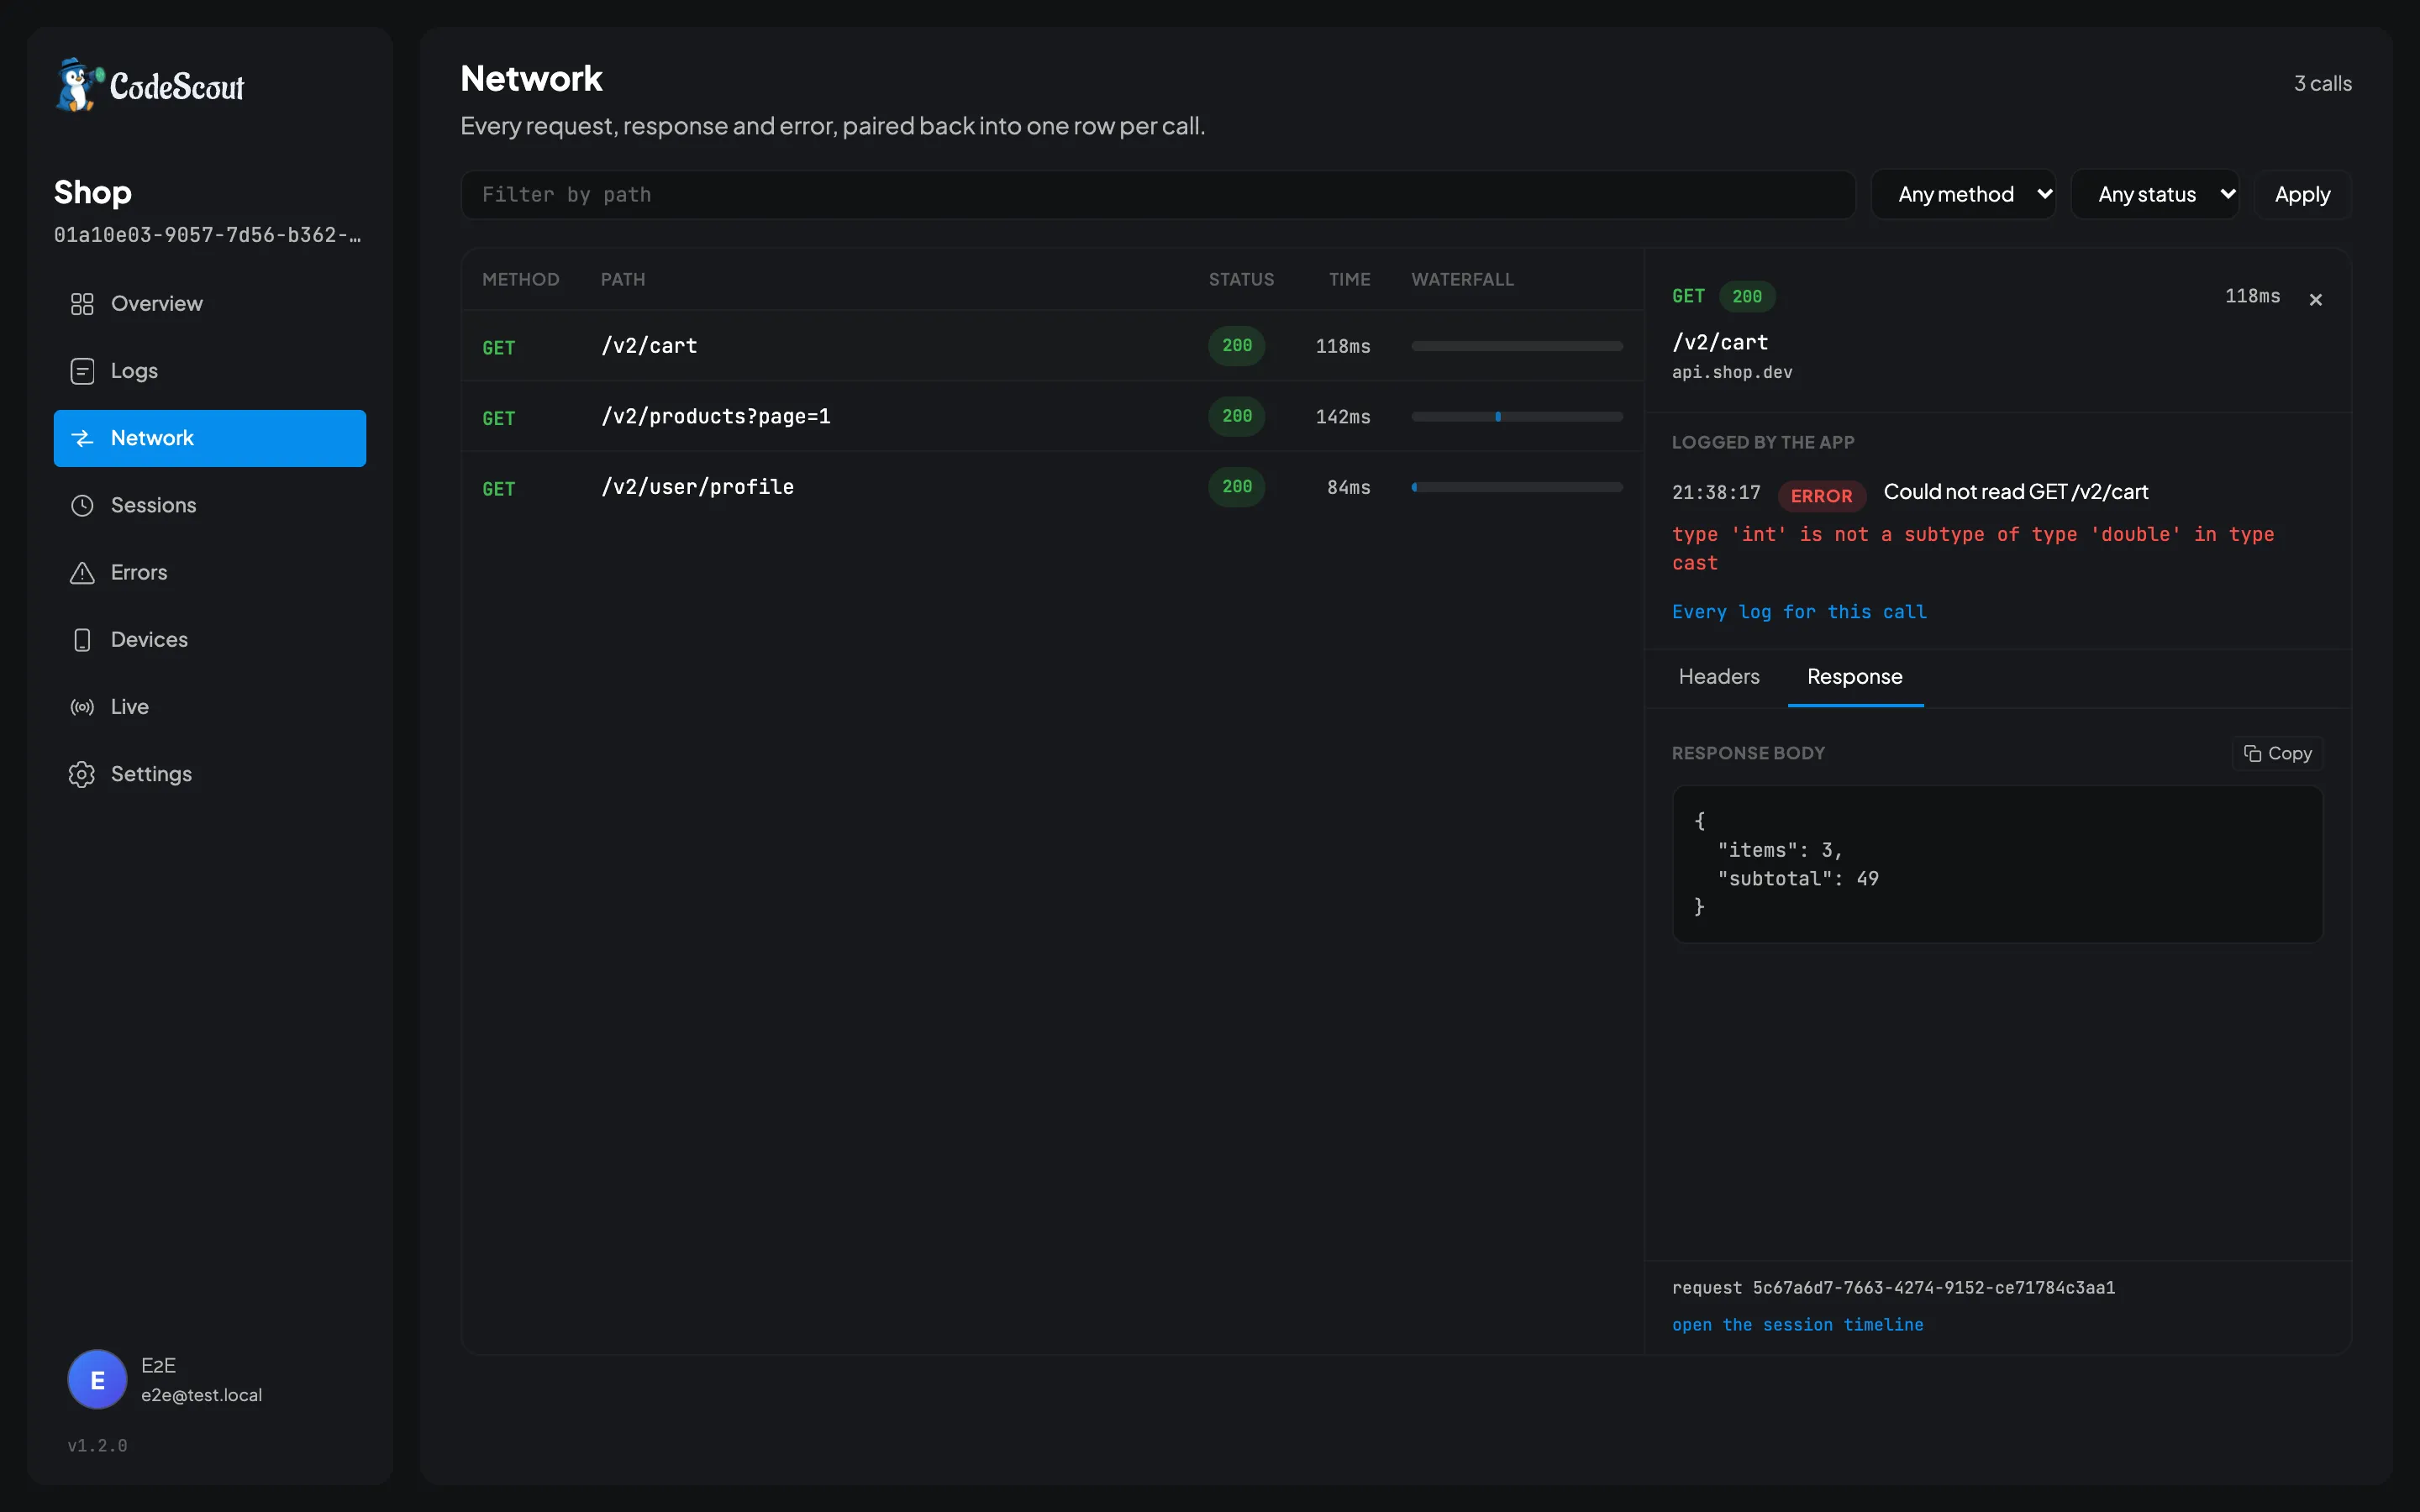2420x1512 pixels.
Task: Click the Live broadcast icon
Action: pos(82,707)
